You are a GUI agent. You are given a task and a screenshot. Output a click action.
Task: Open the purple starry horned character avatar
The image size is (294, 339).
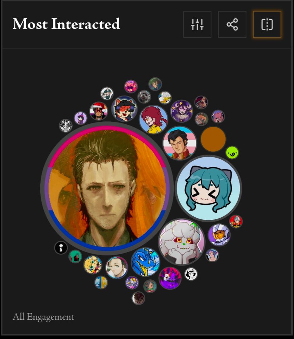pyautogui.click(x=182, y=111)
